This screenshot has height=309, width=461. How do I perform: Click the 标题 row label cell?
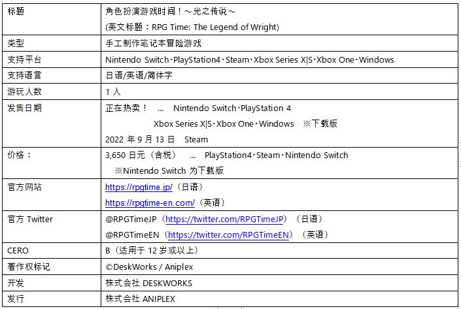click(52, 19)
